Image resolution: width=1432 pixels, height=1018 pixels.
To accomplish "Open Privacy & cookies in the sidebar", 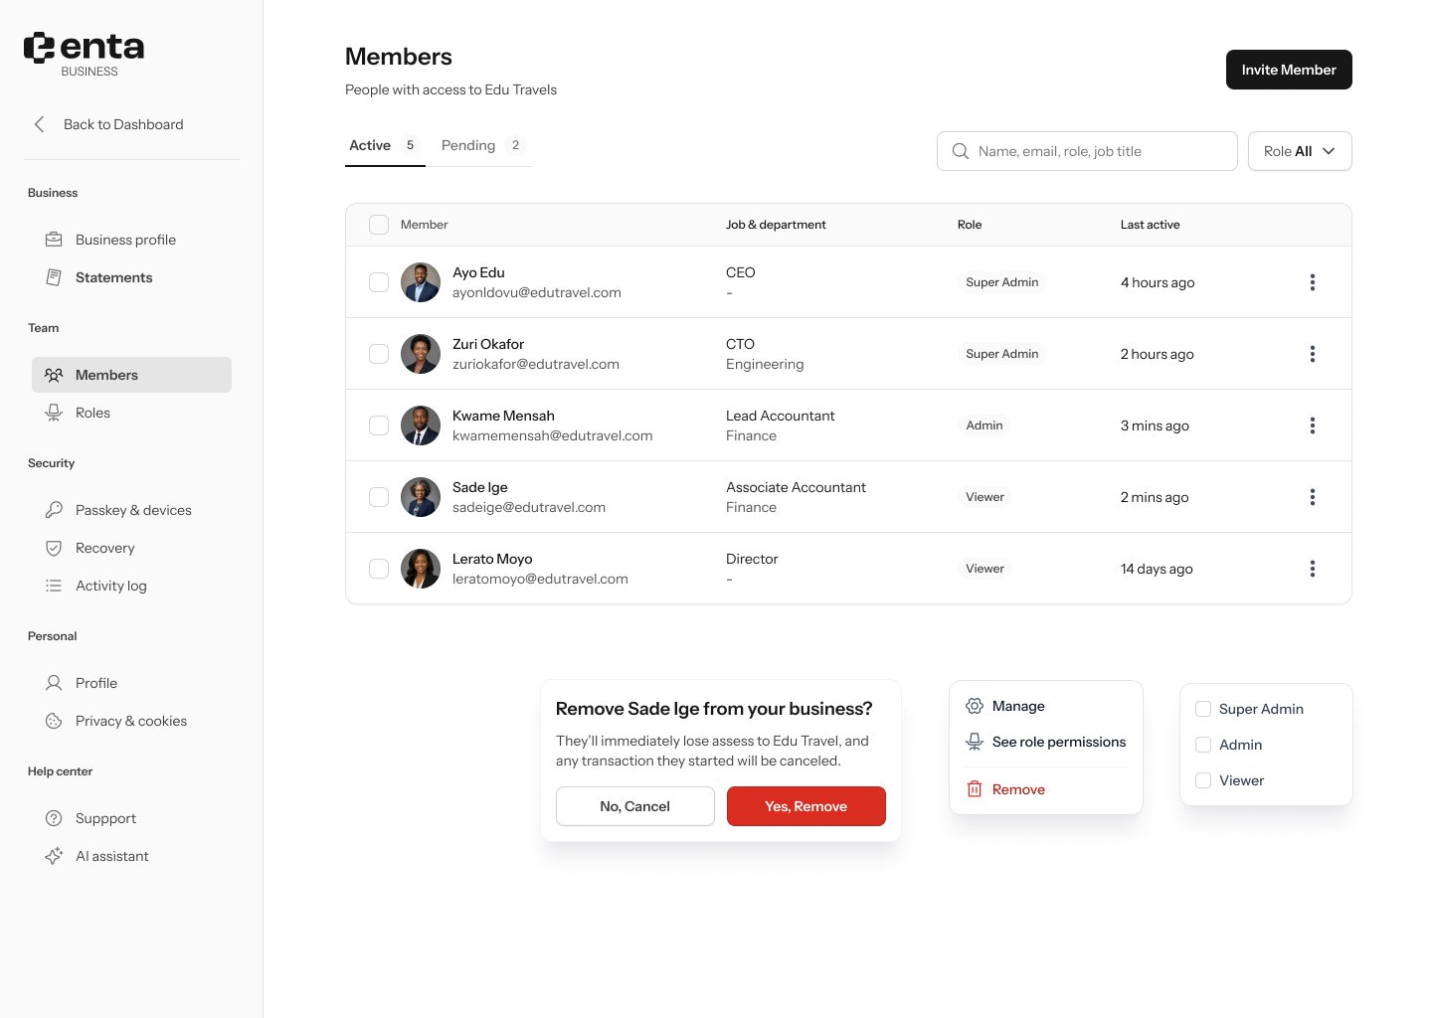I will (131, 721).
